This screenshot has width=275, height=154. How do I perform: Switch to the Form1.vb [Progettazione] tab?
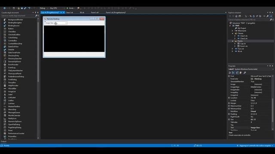(x=116, y=12)
